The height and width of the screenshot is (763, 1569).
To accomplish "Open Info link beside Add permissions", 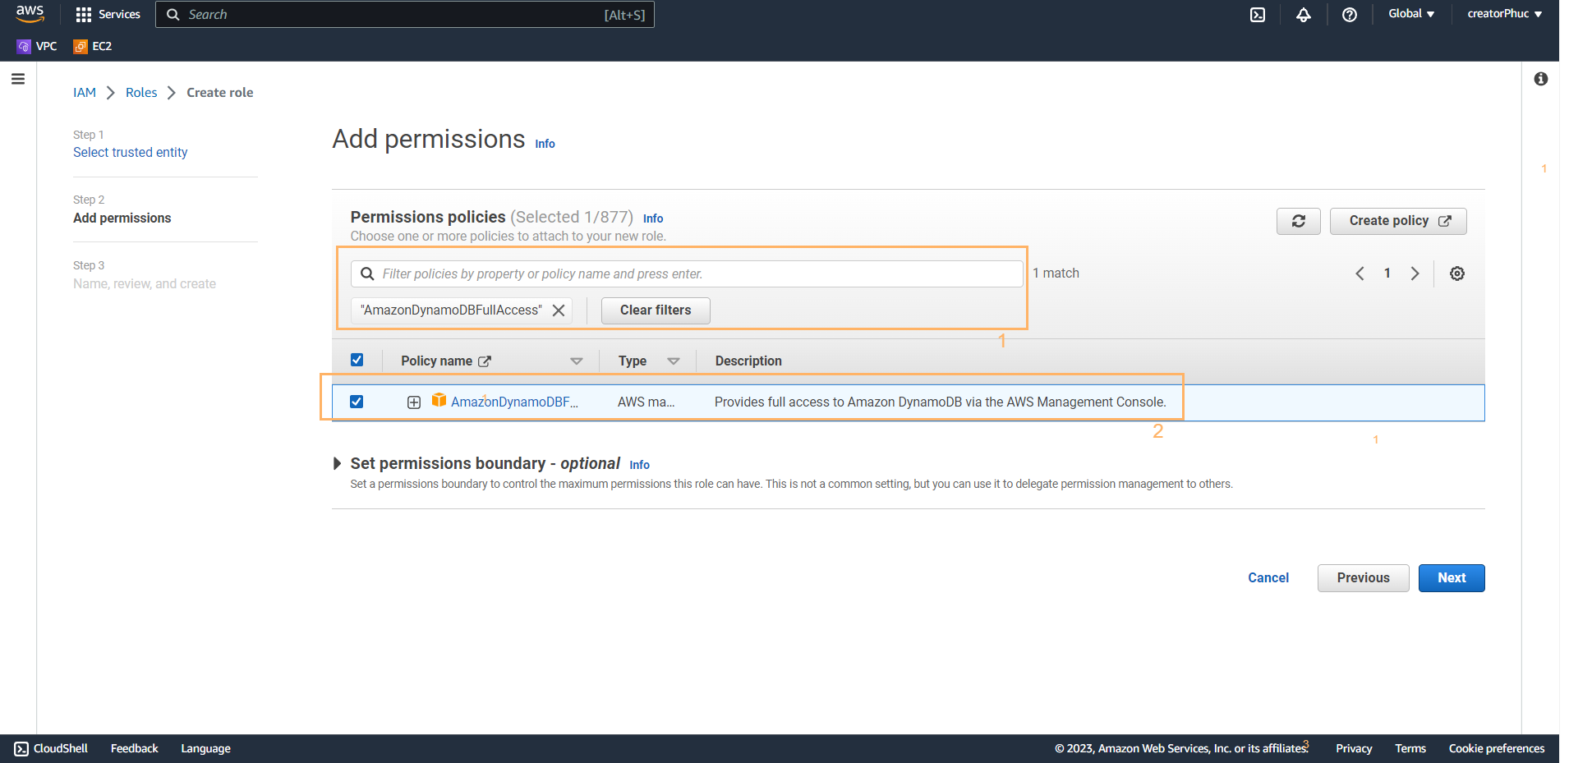I will [545, 144].
